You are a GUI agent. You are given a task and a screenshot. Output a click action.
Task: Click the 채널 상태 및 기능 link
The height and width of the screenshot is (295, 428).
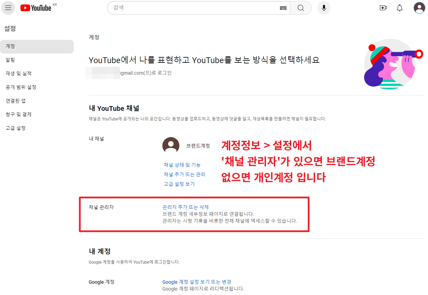[x=182, y=165]
